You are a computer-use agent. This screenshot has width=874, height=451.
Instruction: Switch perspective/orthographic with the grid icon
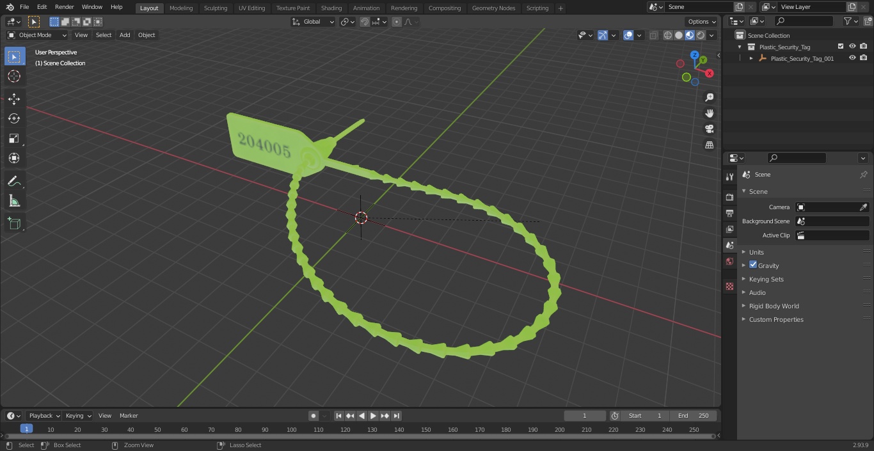tap(709, 145)
